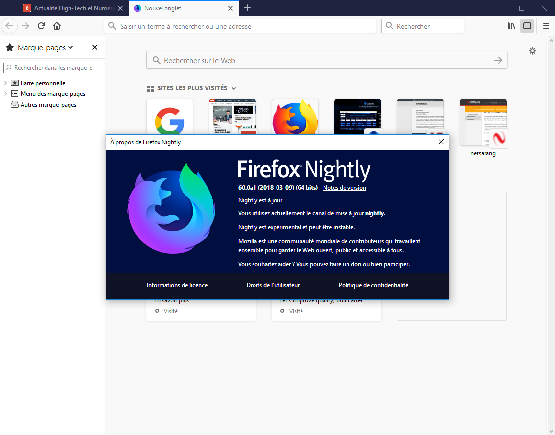Click the version text 60.0a1 (2018-03-09)
Viewport: 555px width, 435px height.
[278, 188]
